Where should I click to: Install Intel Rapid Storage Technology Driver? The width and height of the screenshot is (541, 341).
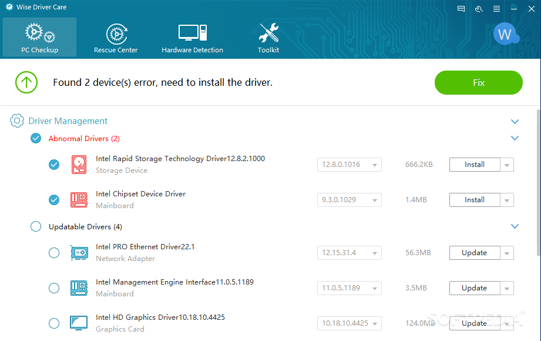(475, 165)
